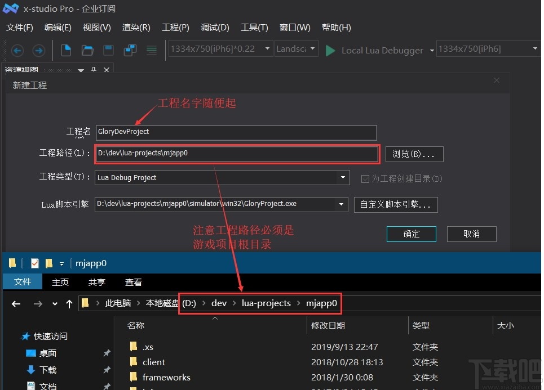The width and height of the screenshot is (544, 390).
Task: Select the back navigation arrow in toolbar
Action: (17, 50)
